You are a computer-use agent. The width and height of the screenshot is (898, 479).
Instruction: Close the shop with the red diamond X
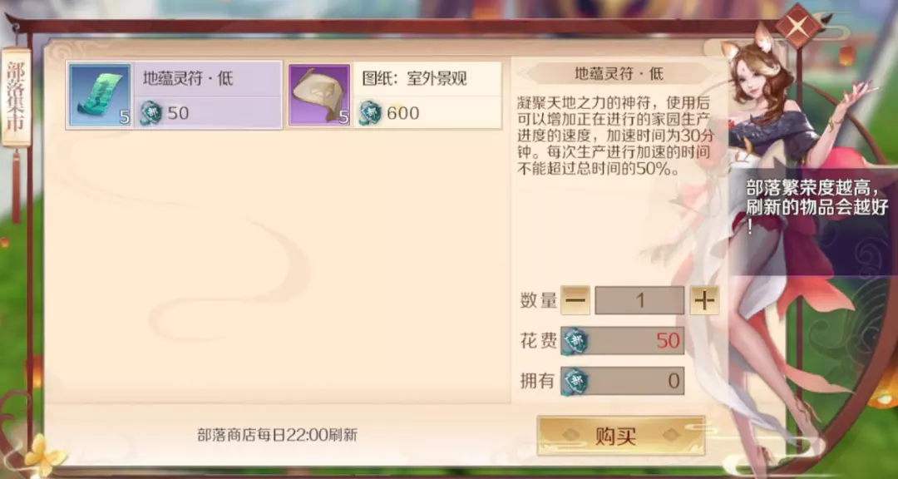click(797, 26)
